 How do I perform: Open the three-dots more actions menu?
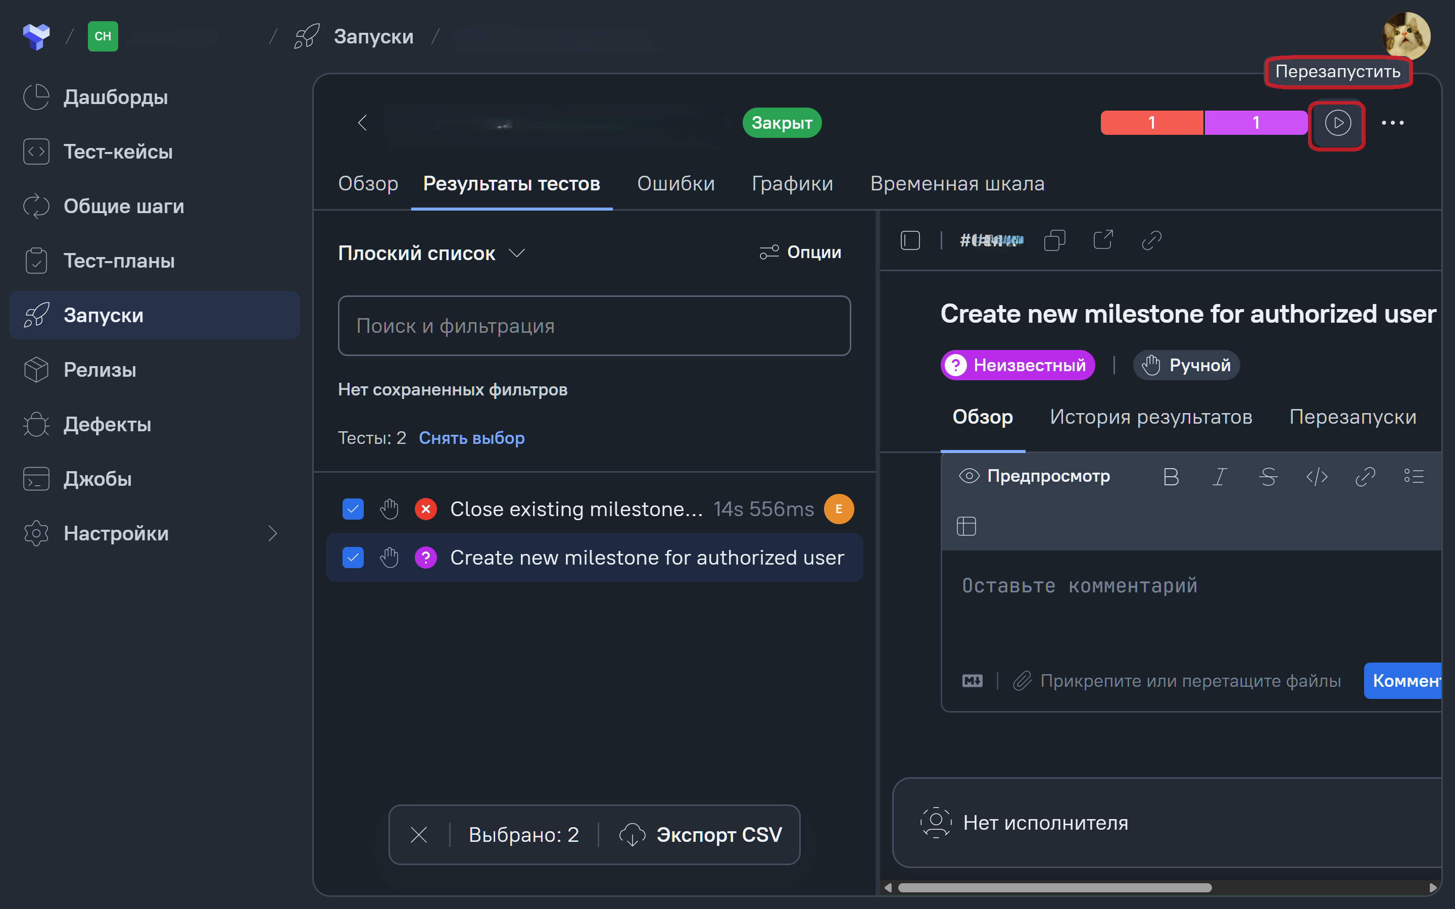point(1392,123)
